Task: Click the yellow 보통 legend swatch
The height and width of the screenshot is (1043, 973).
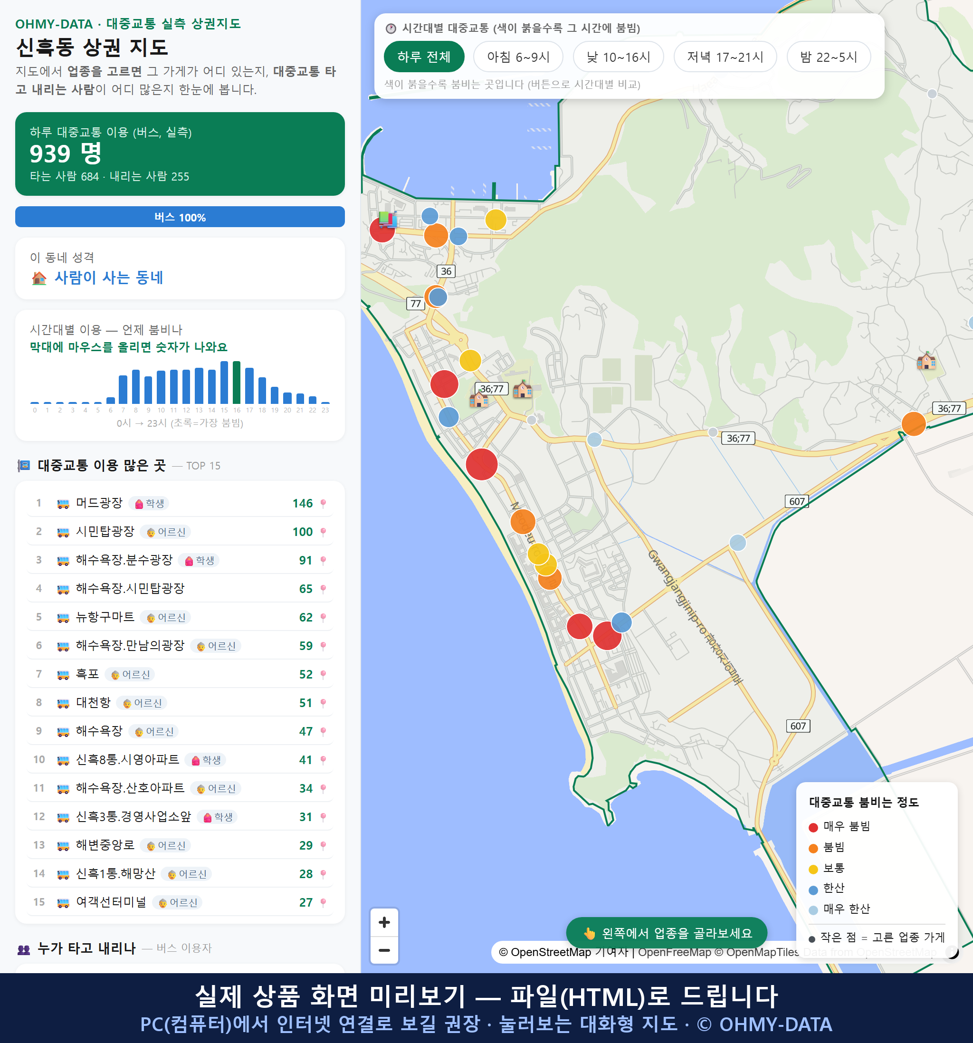Action: pyautogui.click(x=813, y=870)
